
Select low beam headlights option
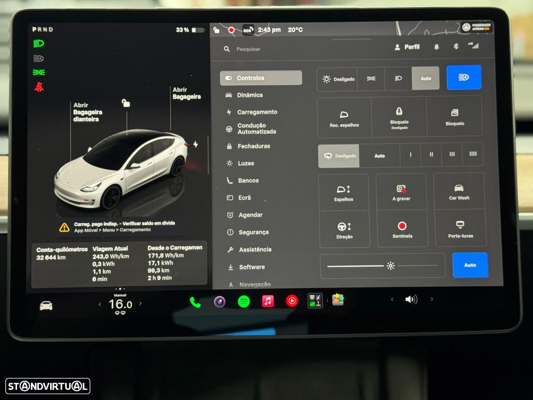click(x=398, y=78)
